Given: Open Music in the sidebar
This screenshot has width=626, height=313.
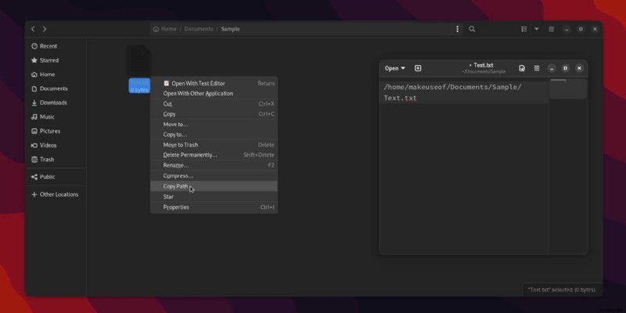Looking at the screenshot, I should click(56, 117).
